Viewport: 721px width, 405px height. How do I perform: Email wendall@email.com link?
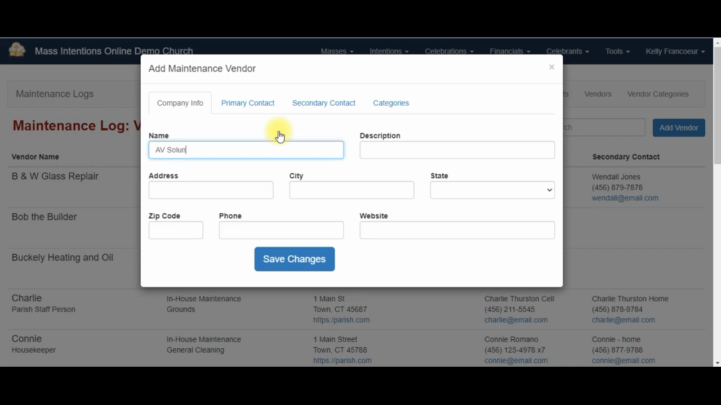[625, 198]
